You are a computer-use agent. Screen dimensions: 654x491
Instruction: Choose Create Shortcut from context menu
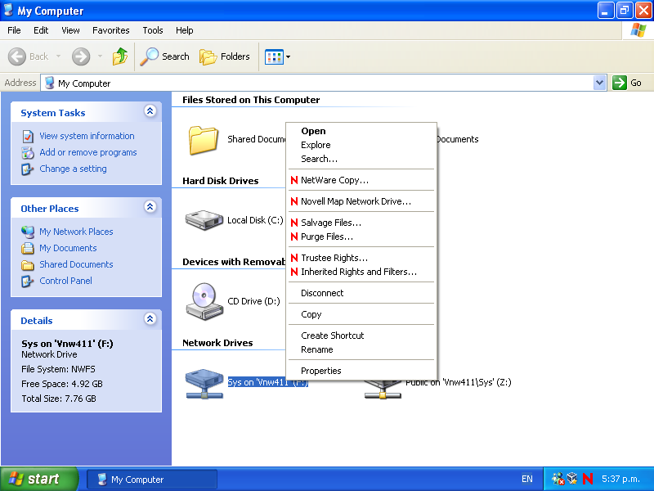pyautogui.click(x=361, y=336)
